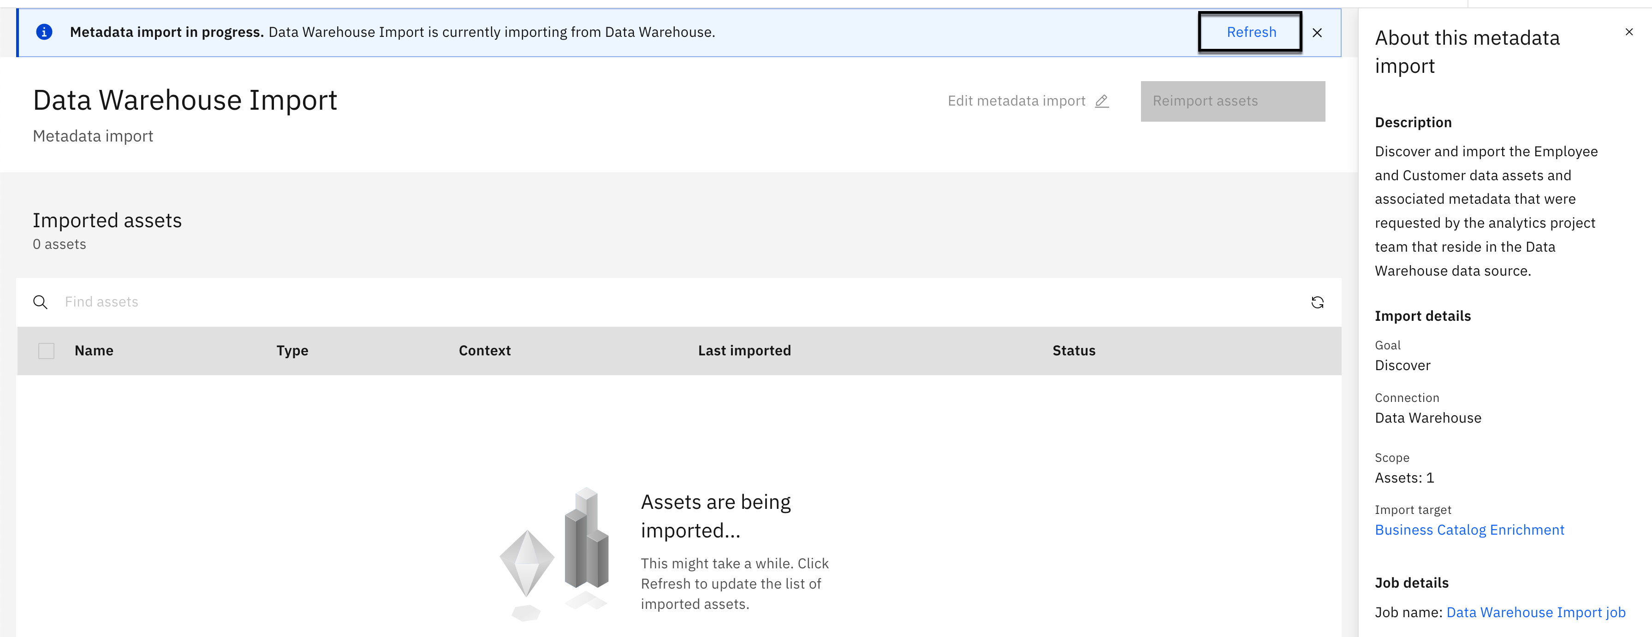Sort by Type column header

(292, 351)
